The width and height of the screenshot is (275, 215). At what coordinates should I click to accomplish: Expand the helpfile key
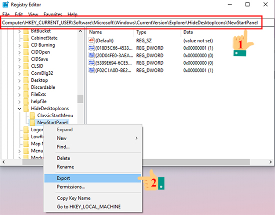click(19, 102)
